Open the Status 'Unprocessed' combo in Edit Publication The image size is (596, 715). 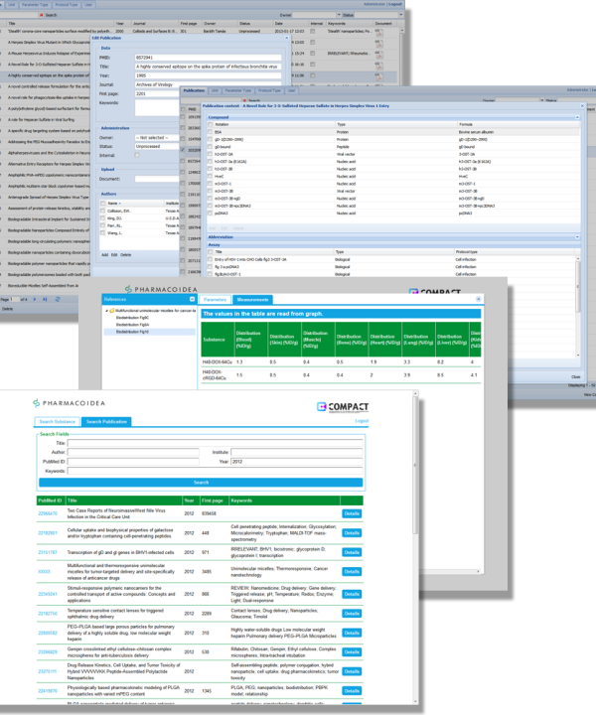[157, 146]
